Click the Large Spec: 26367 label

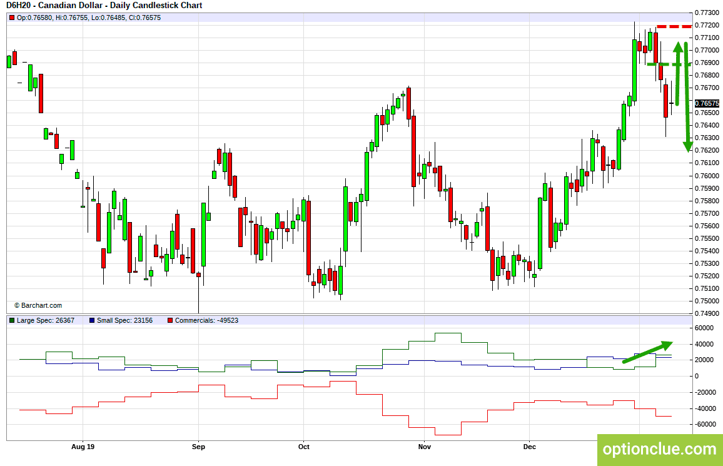point(46,320)
